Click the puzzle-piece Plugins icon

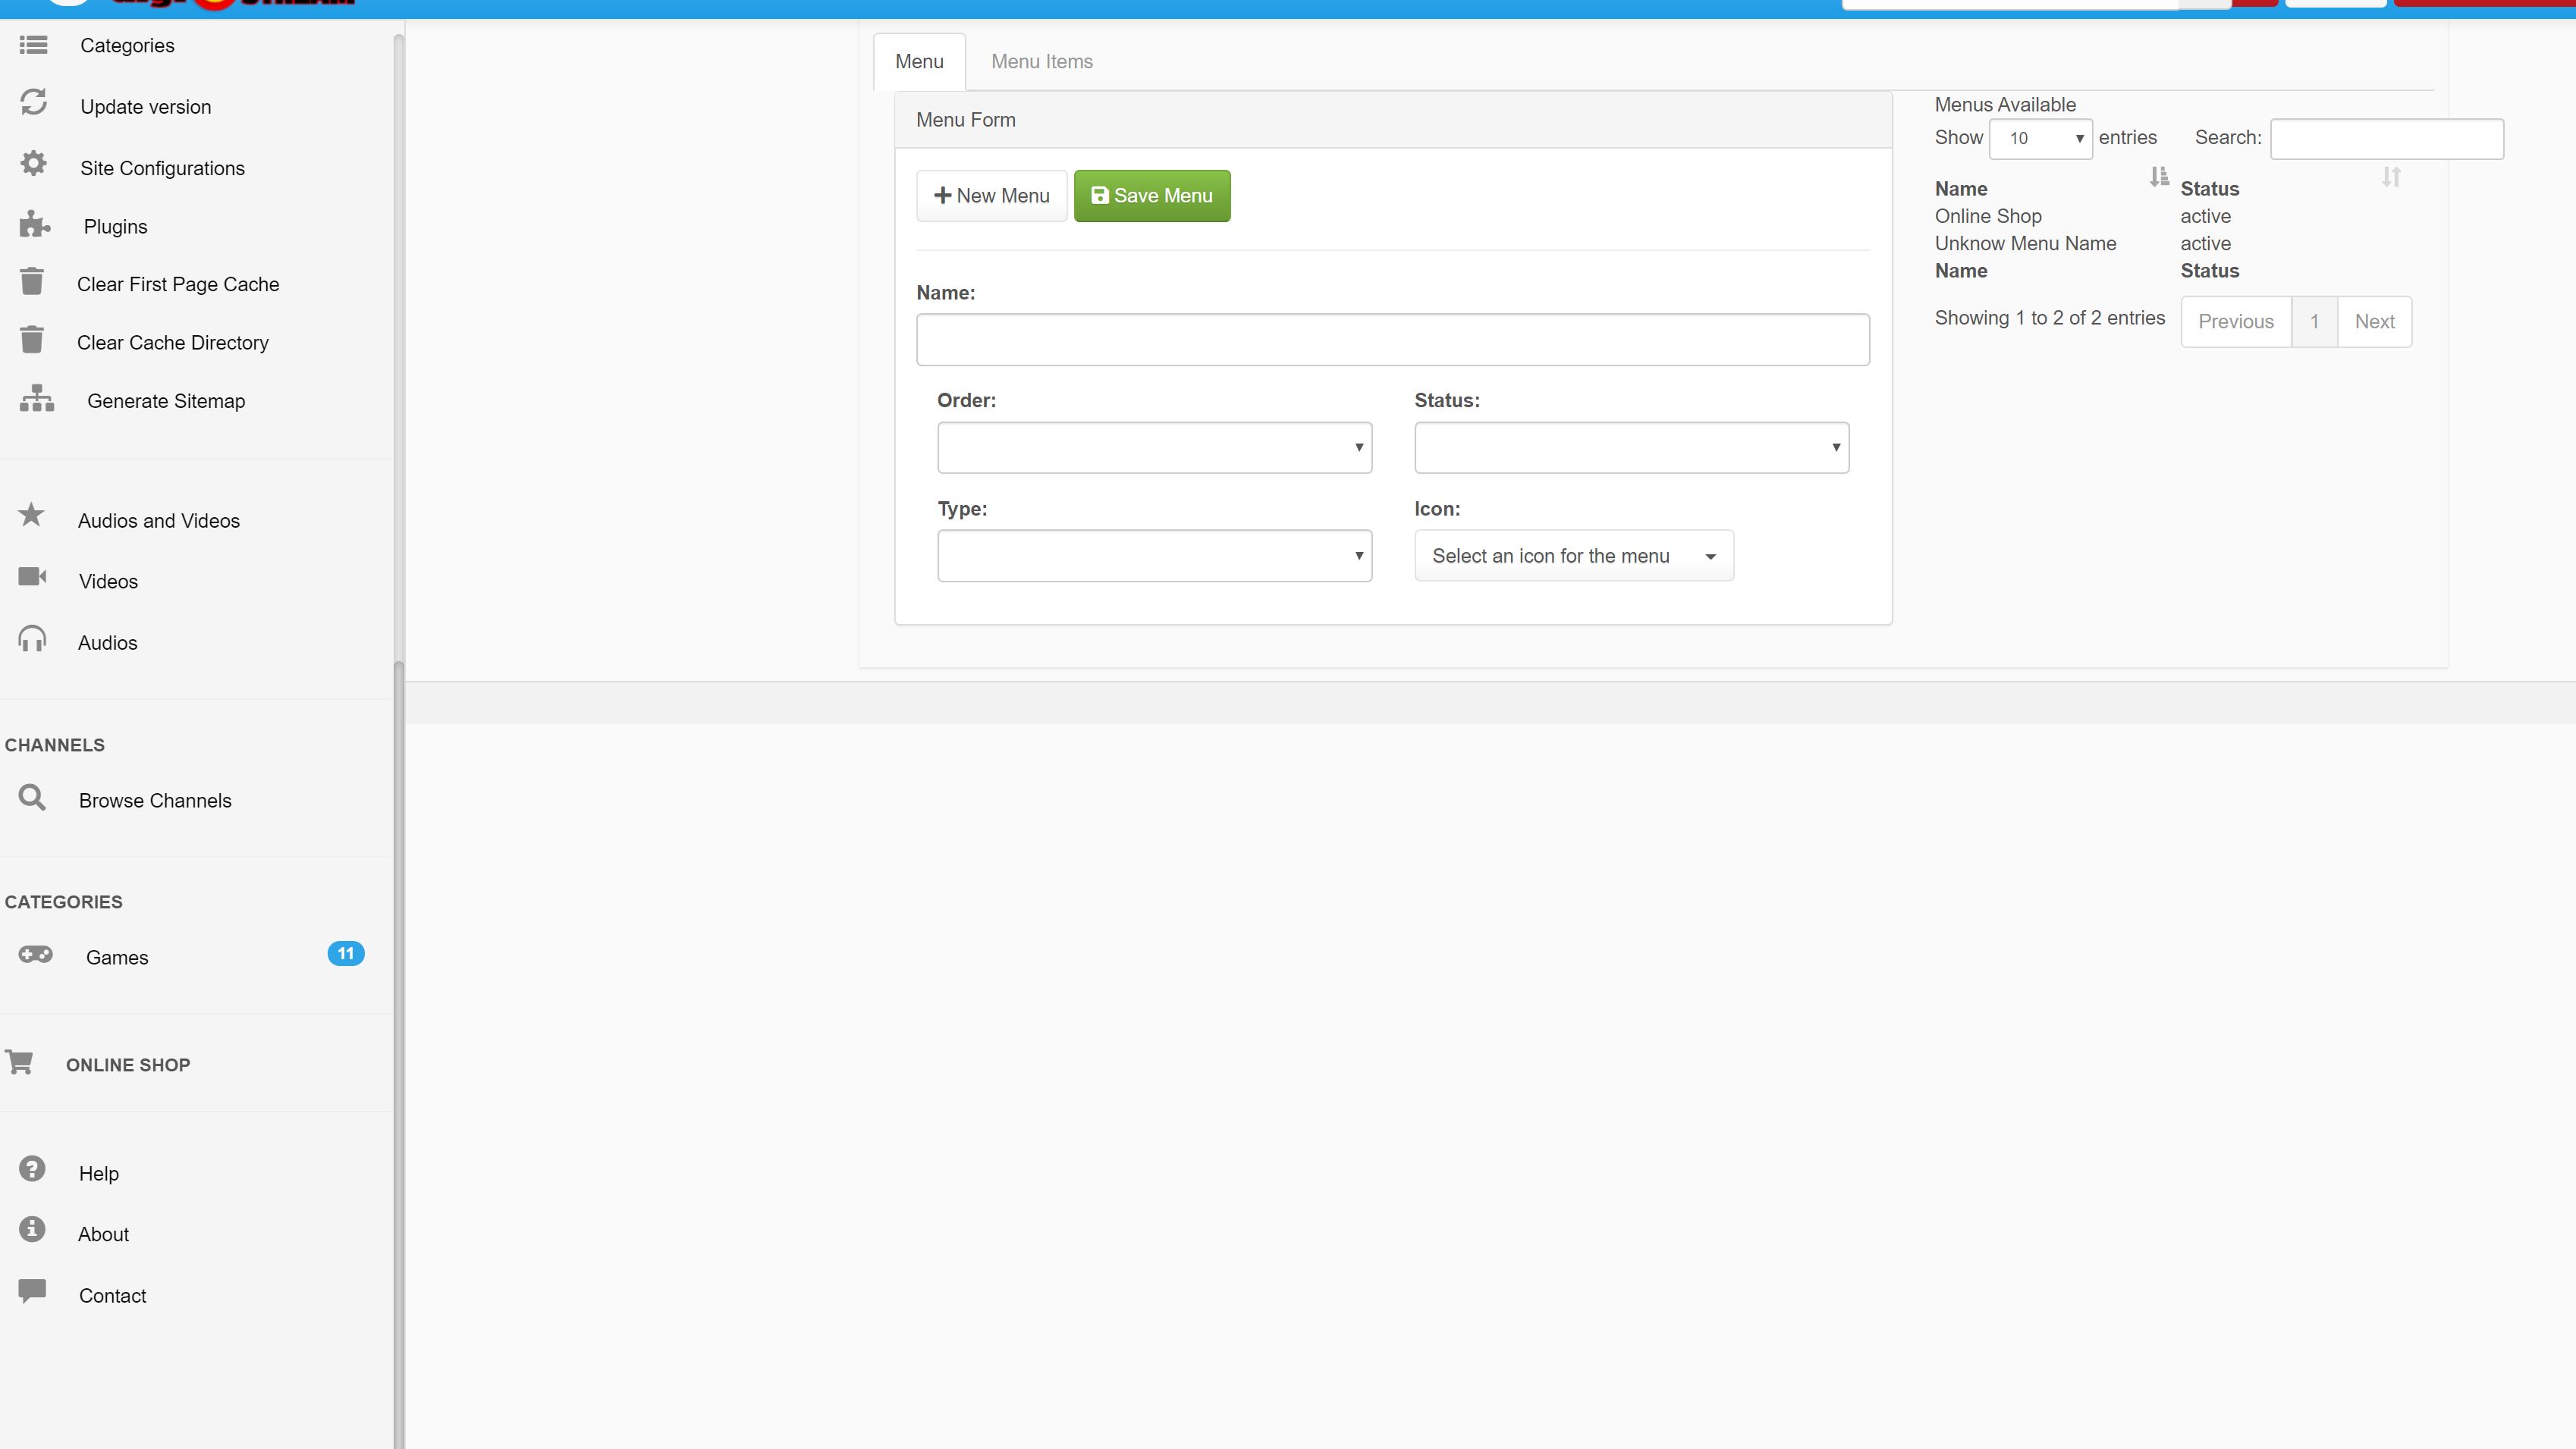(34, 225)
